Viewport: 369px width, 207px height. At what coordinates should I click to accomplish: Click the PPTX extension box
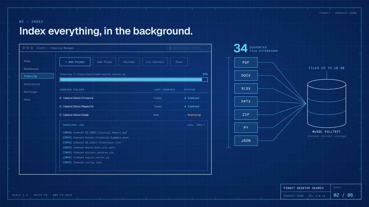coord(246,101)
